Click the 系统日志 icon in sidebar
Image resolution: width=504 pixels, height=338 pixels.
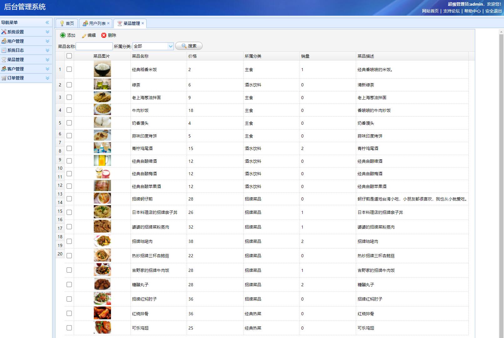4,50
